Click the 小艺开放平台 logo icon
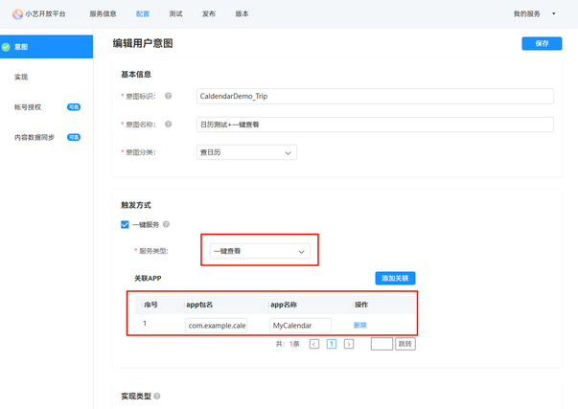This screenshot has width=578, height=409. [17, 14]
